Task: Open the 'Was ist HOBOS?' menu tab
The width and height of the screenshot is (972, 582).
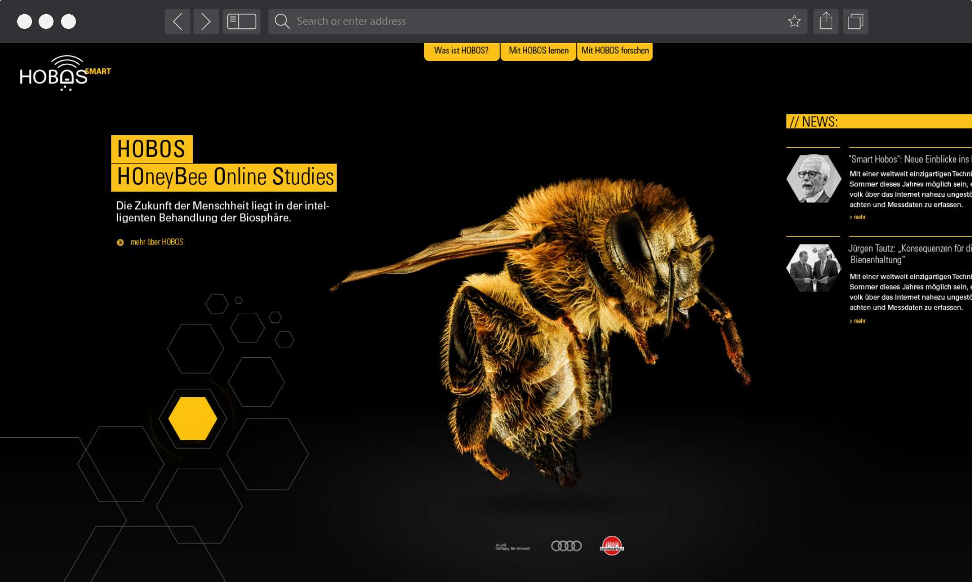Action: tap(462, 51)
